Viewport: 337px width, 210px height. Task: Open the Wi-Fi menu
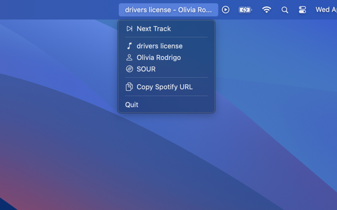[x=266, y=9]
